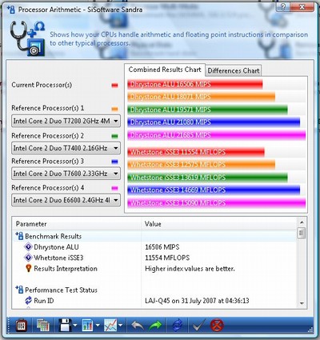This screenshot has width=320, height=340.
Task: Click the stethoscope module icon in header
Action: (27, 38)
